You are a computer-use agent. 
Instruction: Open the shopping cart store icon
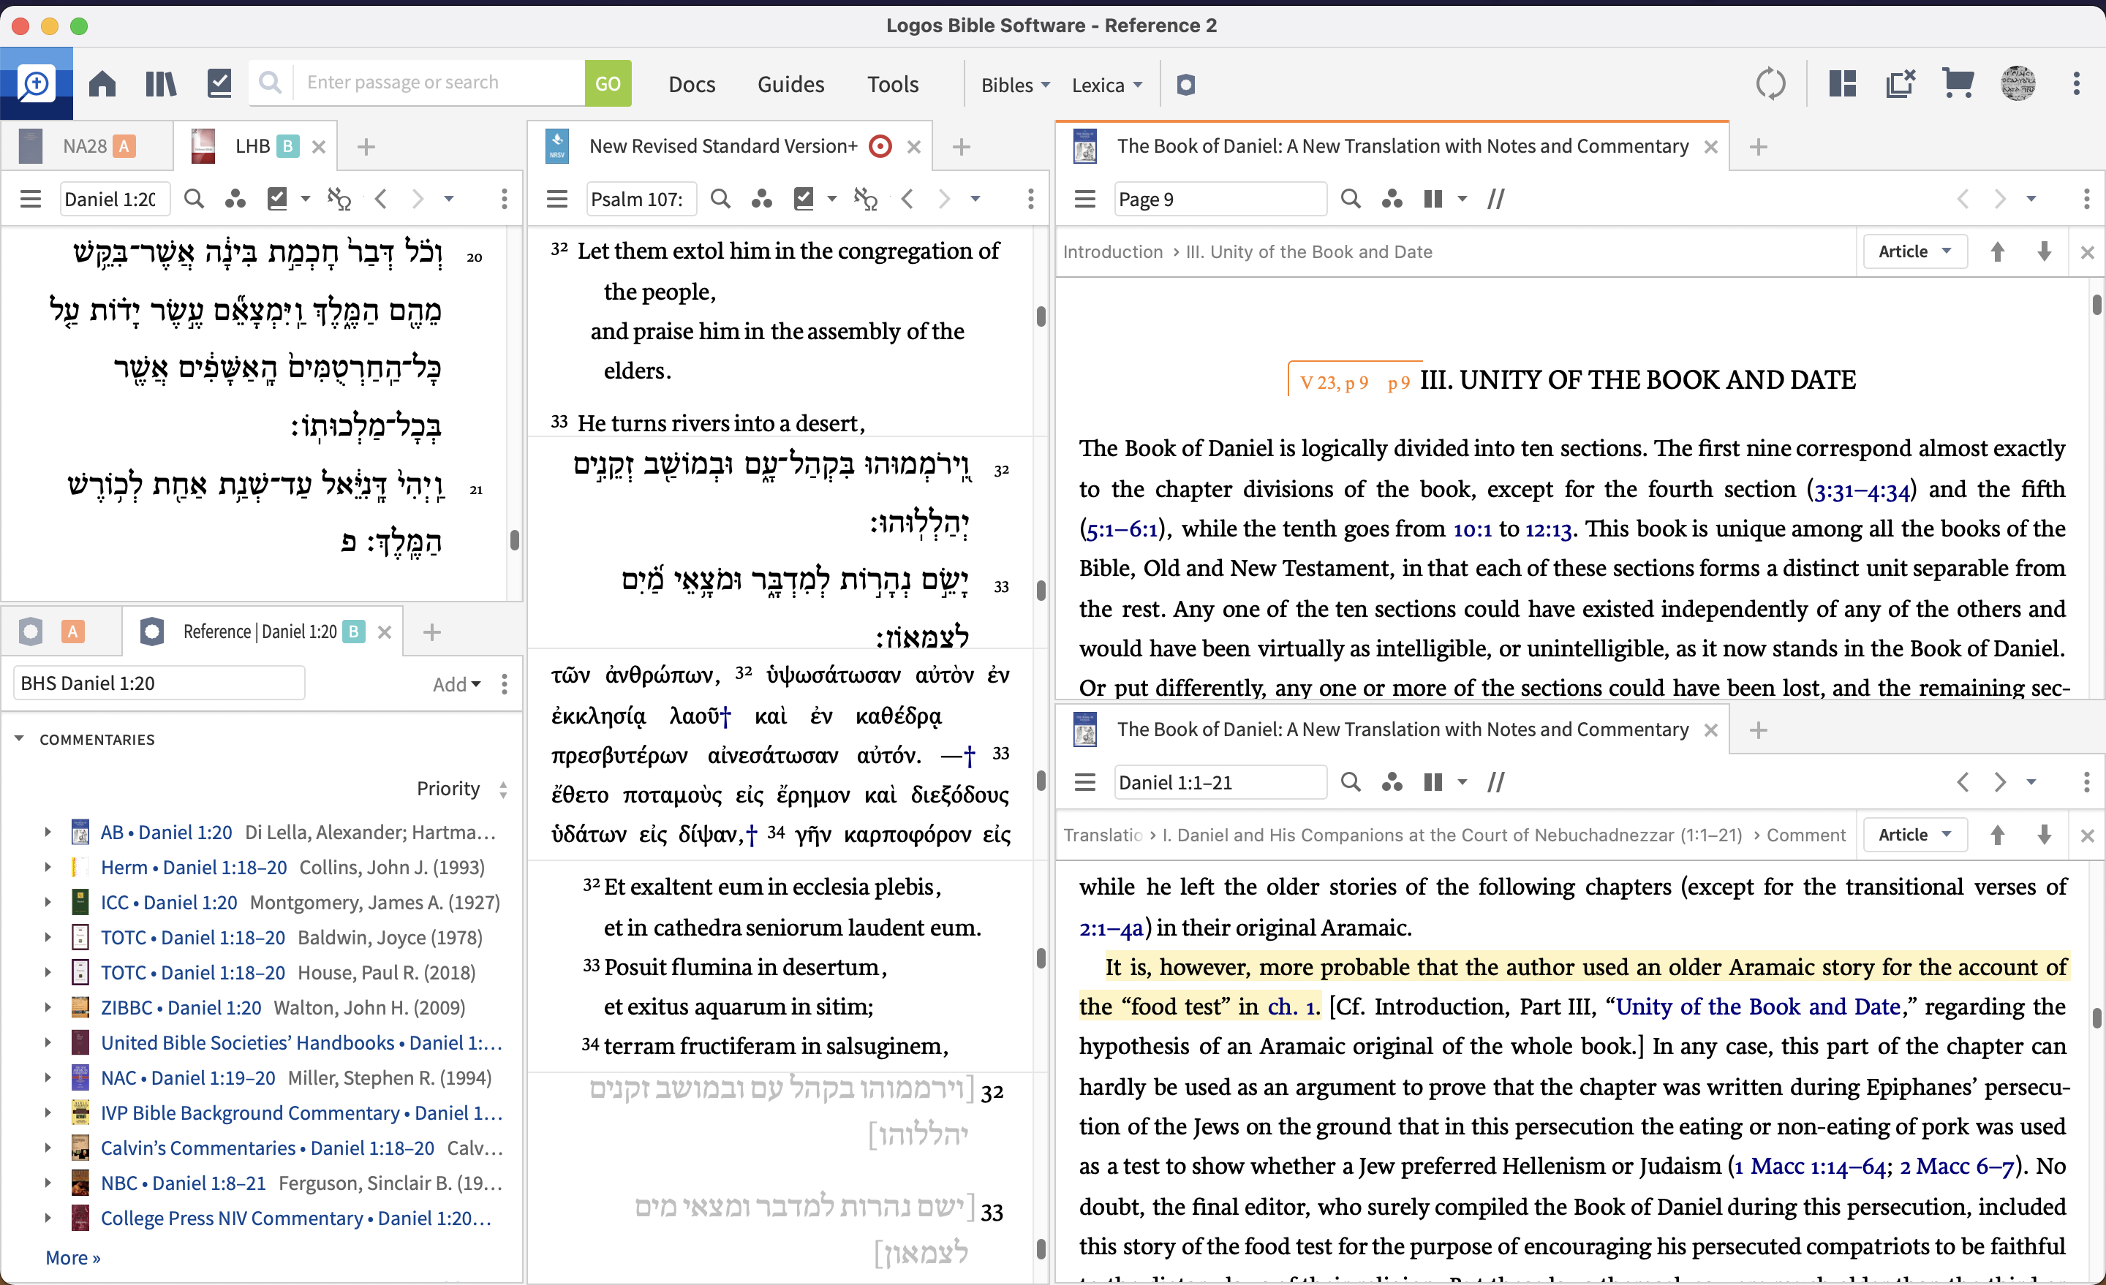1958,84
